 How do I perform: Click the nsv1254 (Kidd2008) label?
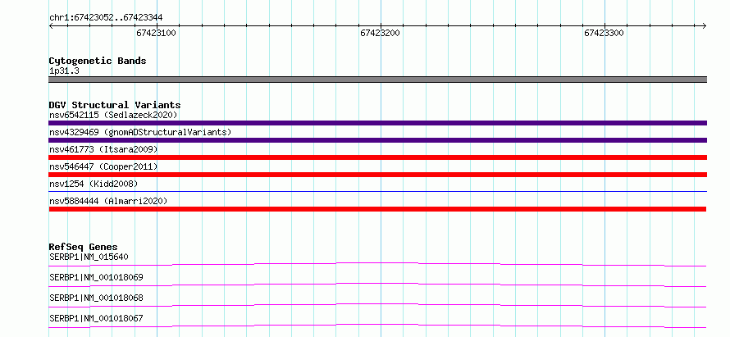click(94, 184)
